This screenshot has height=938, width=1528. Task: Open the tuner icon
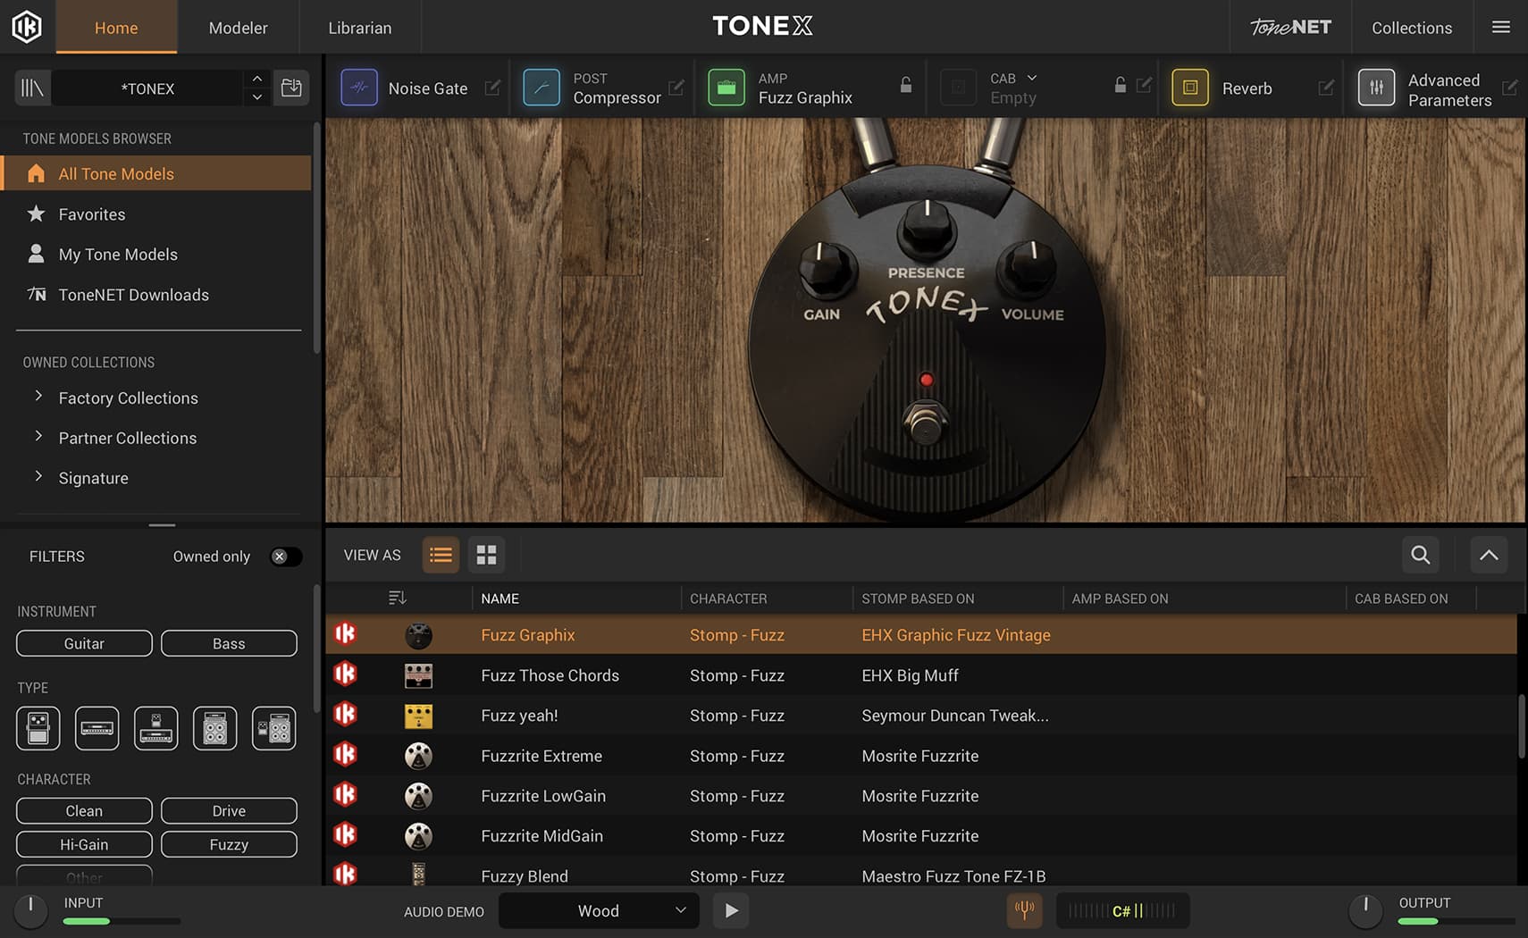click(1024, 910)
